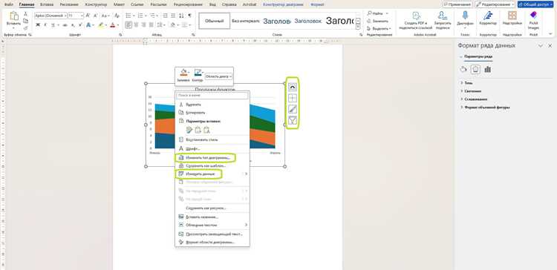This screenshot has width=557, height=270.
Task: Click the context menu search field
Action: pyautogui.click(x=212, y=96)
